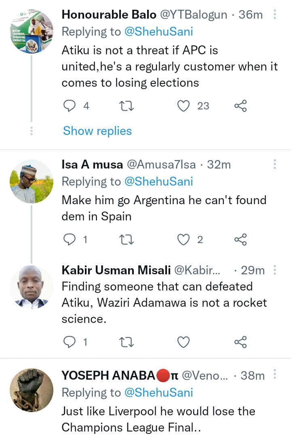Reply to Isa A musa's tweet

click(70, 240)
